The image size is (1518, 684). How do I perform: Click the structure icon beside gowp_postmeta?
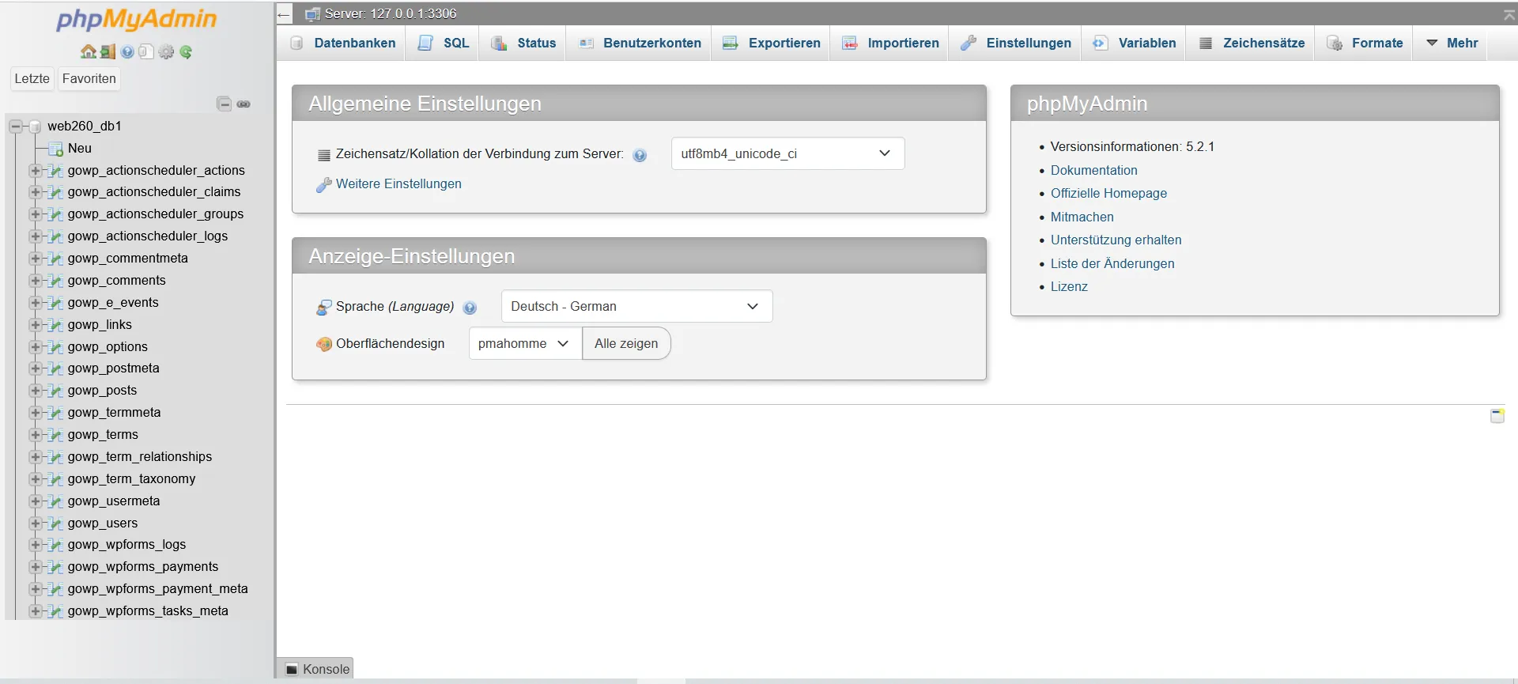55,368
